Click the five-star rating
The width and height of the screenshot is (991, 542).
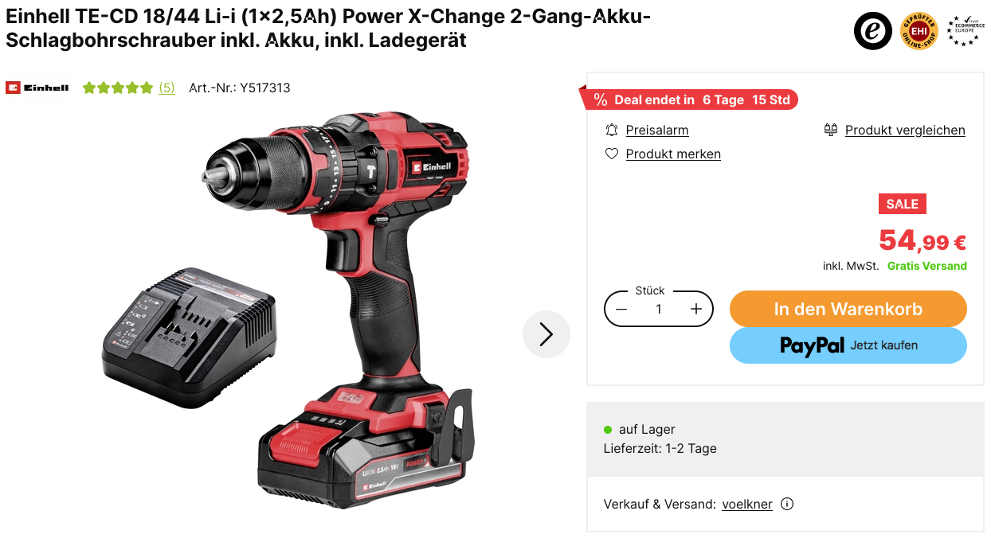pyautogui.click(x=118, y=88)
